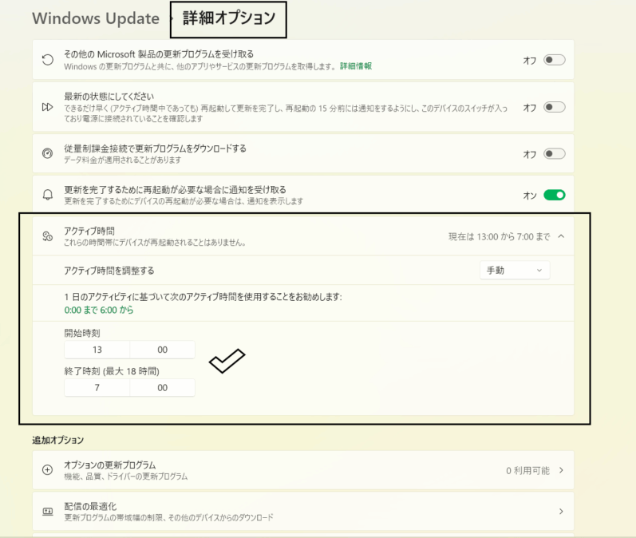Open the 詳細情報 link
The width and height of the screenshot is (636, 538).
[x=356, y=66]
